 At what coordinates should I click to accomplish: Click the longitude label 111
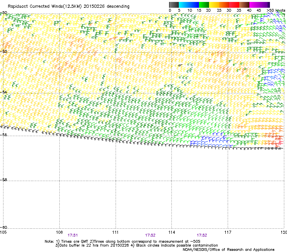point(115,232)
